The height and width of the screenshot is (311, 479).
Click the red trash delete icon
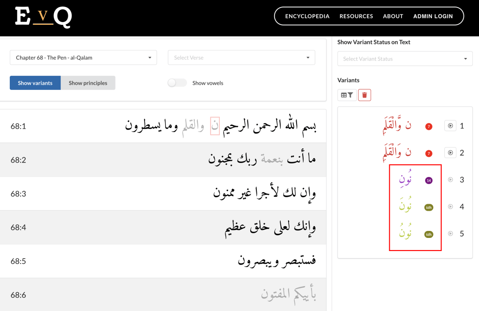pyautogui.click(x=365, y=95)
